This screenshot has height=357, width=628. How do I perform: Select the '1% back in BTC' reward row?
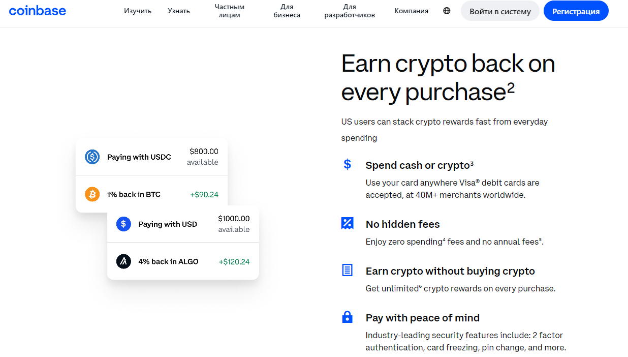point(151,194)
